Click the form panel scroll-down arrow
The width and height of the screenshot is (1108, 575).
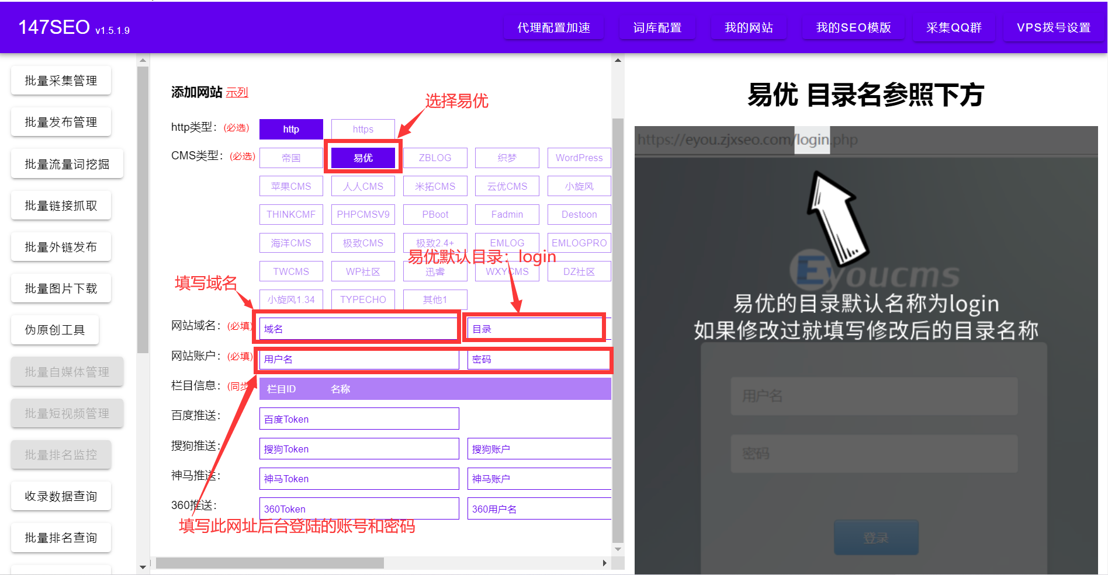618,549
